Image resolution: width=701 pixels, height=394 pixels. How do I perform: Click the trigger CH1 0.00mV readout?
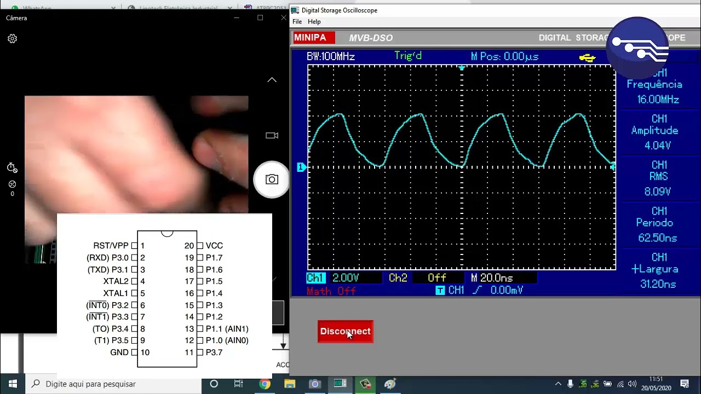[479, 291]
